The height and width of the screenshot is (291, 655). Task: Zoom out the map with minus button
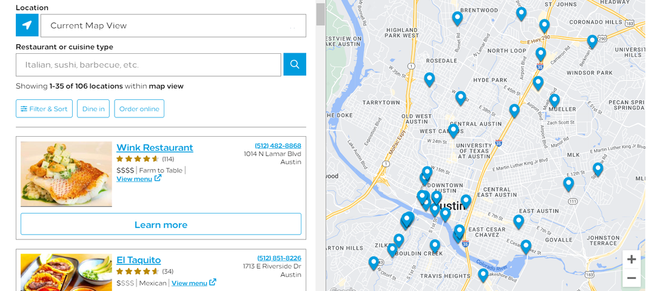tap(631, 278)
